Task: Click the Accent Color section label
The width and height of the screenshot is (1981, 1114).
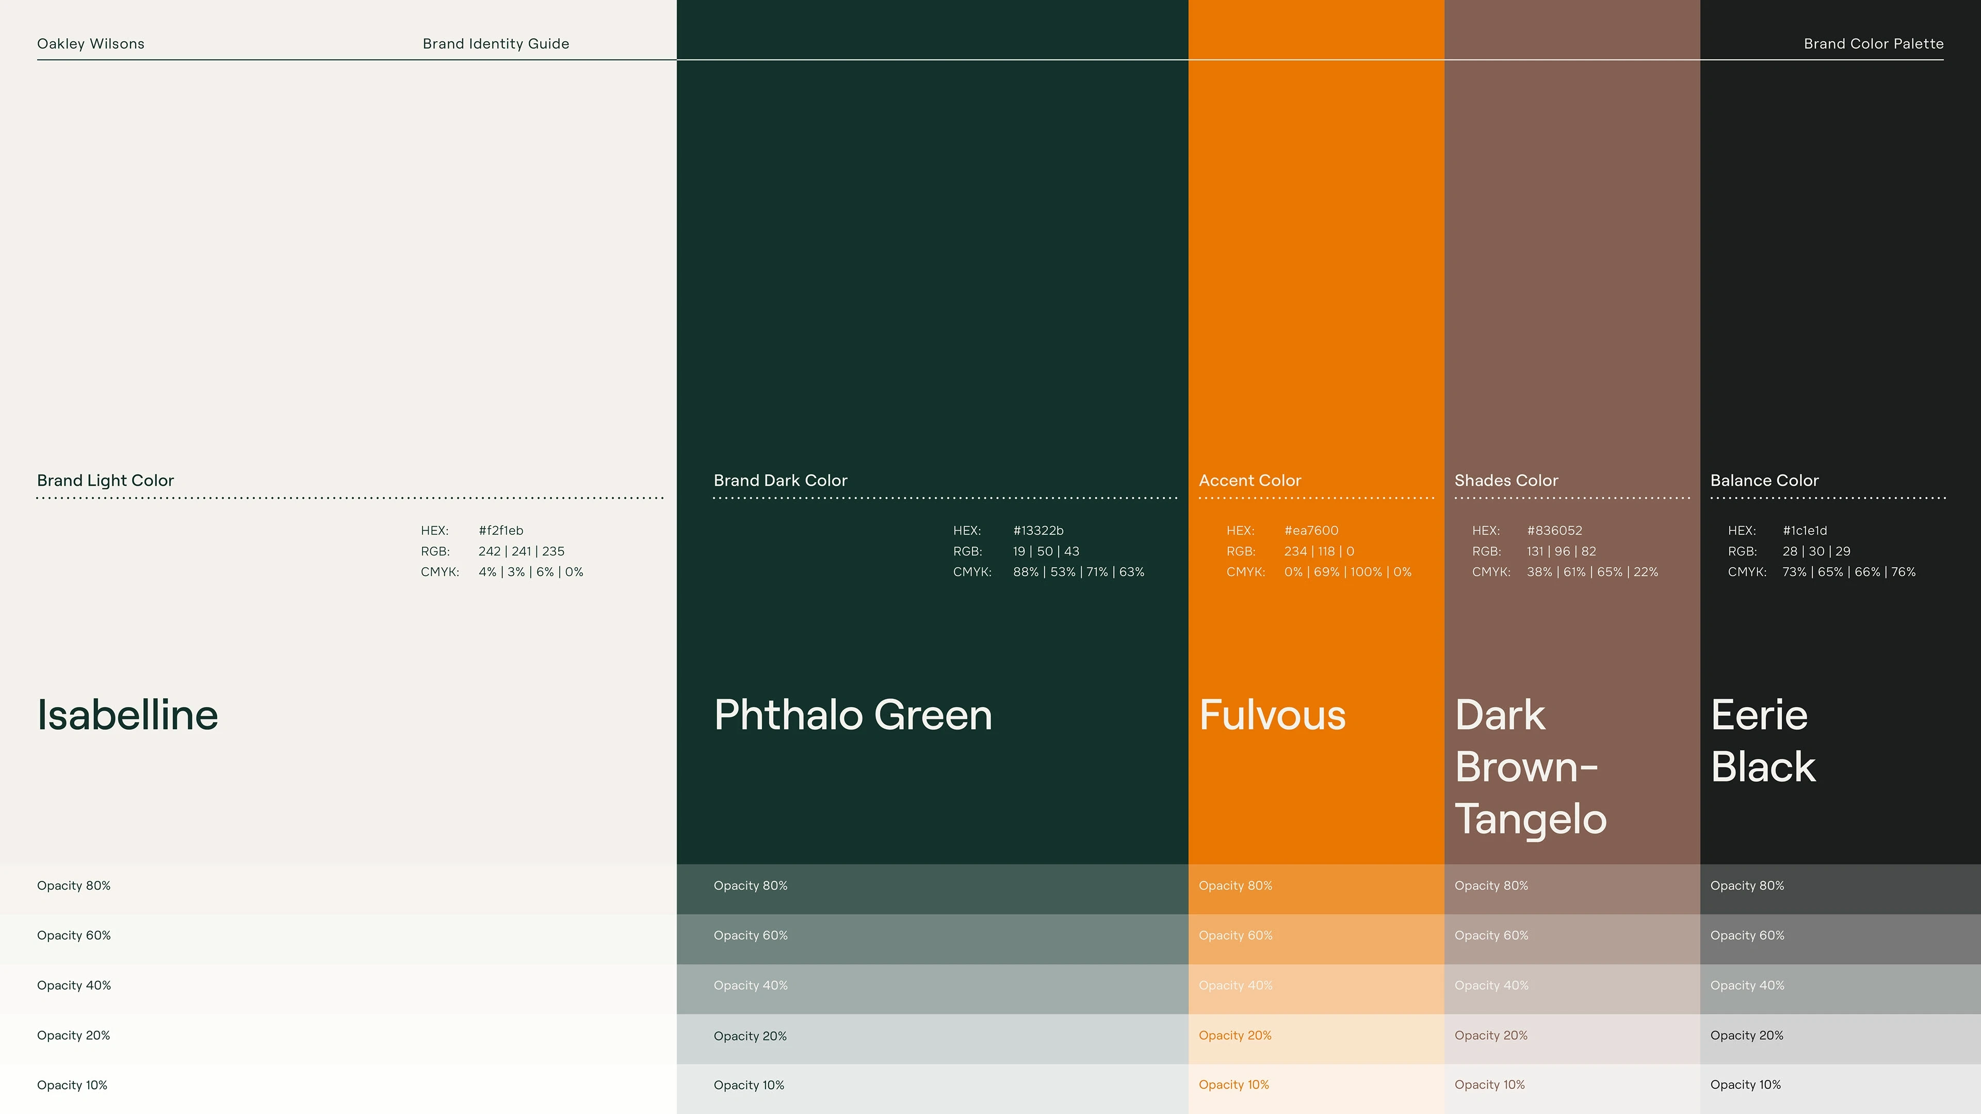Action: pos(1249,481)
